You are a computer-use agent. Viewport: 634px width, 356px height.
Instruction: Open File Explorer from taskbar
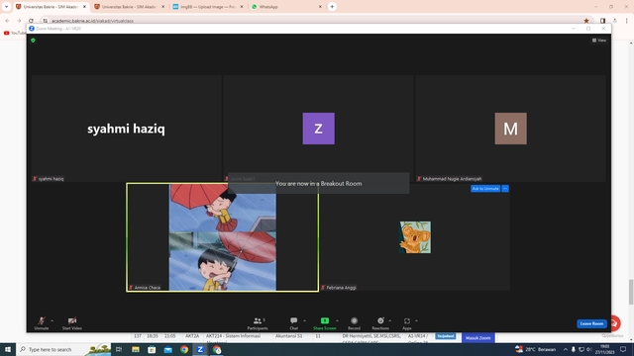tap(136, 349)
